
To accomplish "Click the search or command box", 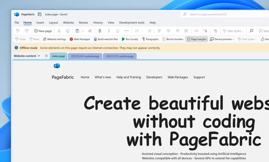I will click(x=224, y=14).
